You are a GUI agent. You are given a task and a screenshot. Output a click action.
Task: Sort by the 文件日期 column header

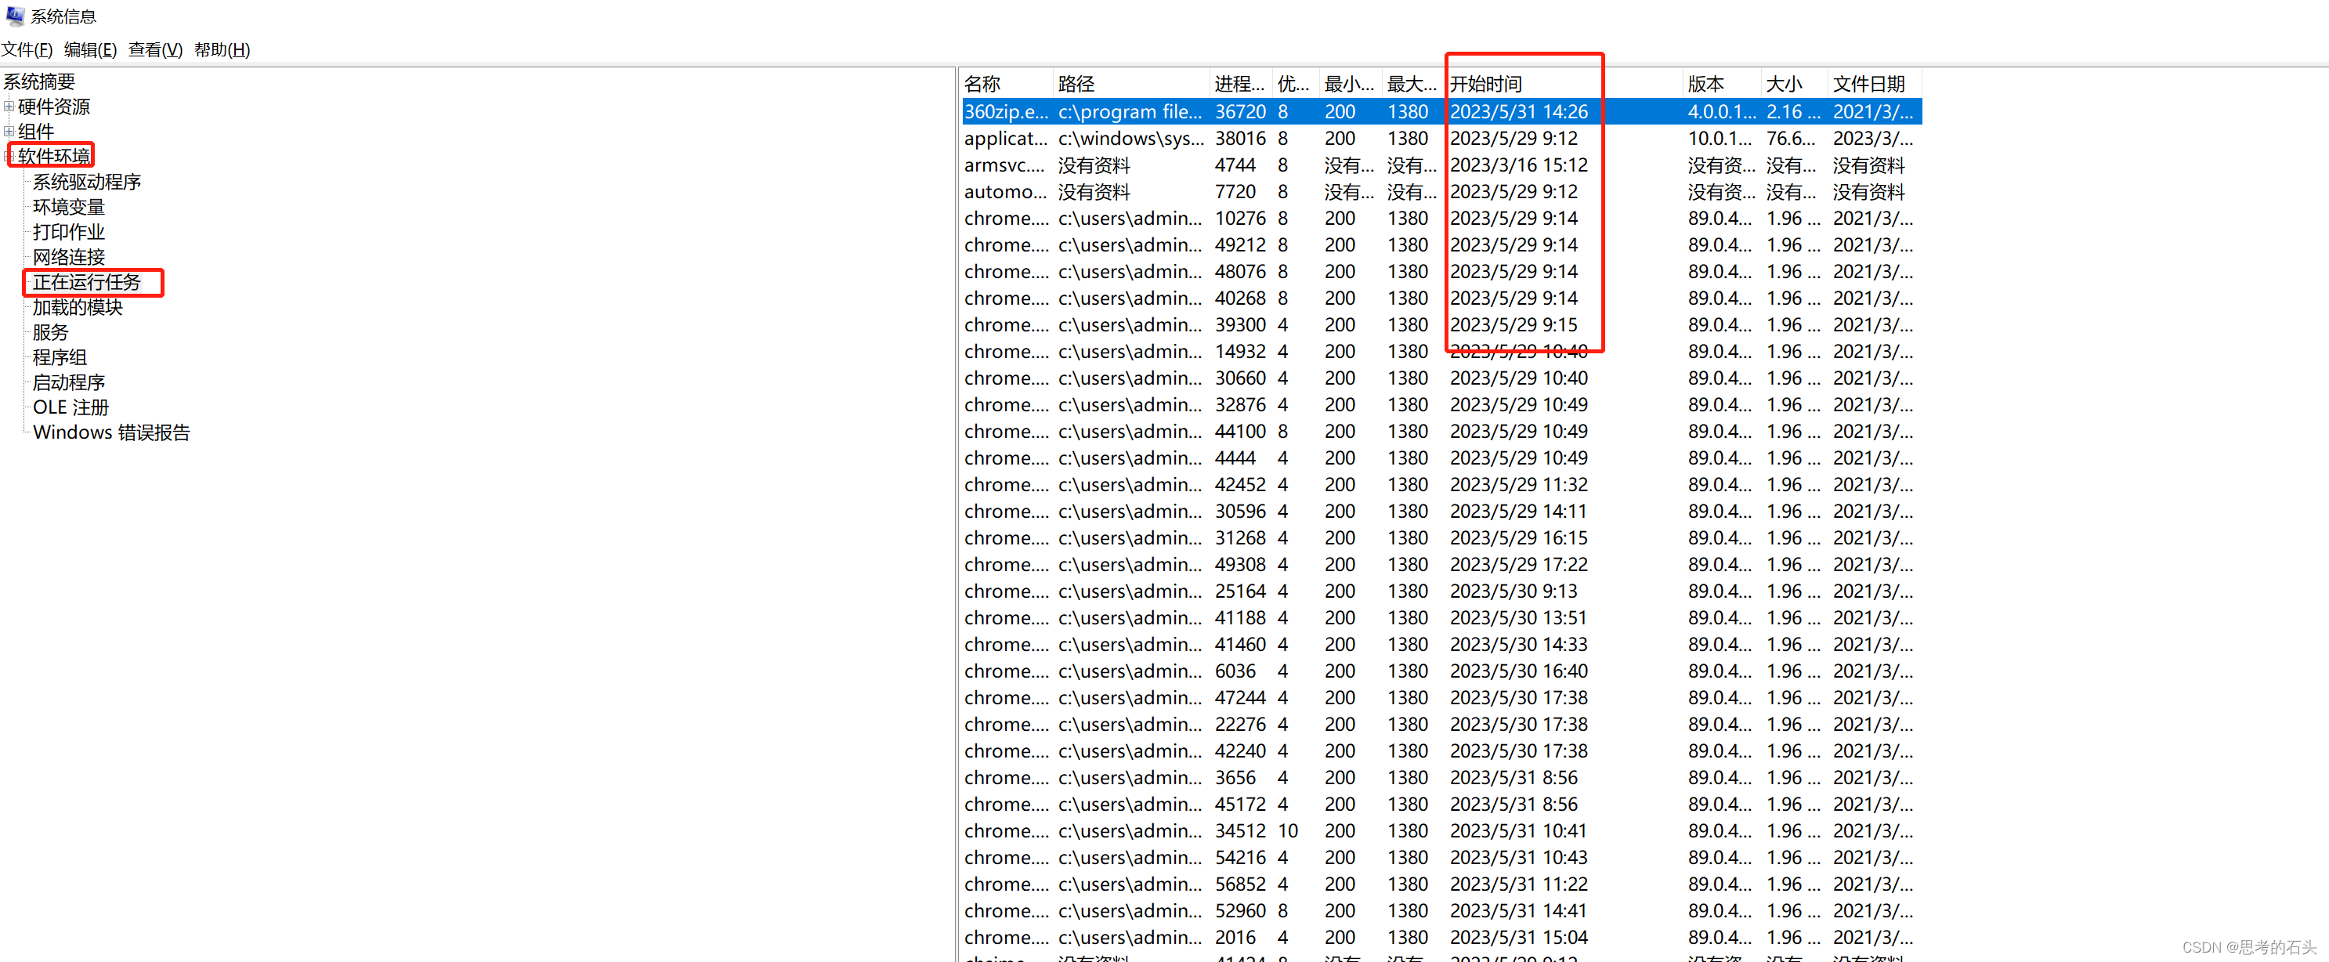(x=1874, y=84)
